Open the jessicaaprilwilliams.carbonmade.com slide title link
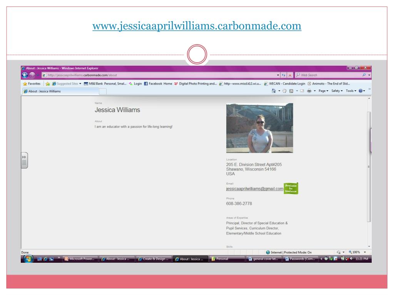Image resolution: width=394 pixels, height=295 pixels. click(197, 26)
